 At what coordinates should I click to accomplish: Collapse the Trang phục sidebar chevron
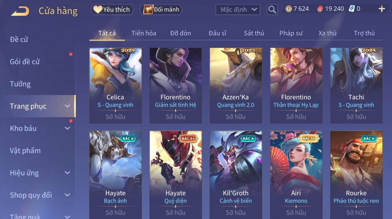(x=67, y=106)
